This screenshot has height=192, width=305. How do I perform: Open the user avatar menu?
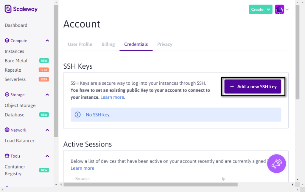click(x=279, y=9)
